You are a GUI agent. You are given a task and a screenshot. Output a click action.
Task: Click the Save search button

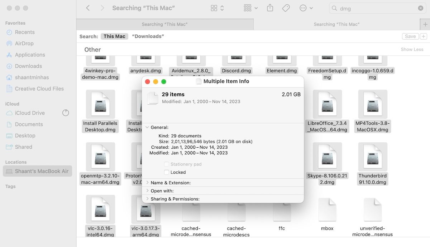[410, 36]
